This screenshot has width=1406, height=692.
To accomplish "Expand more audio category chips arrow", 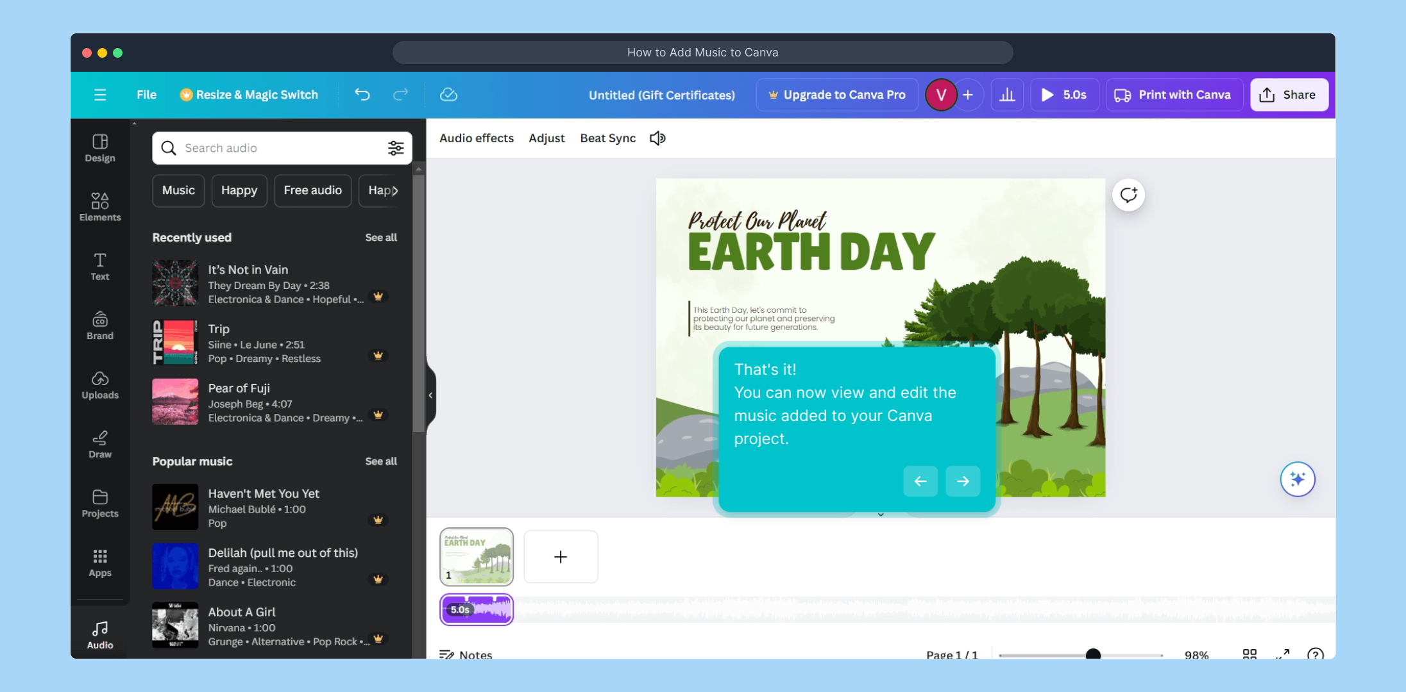I will 395,191.
